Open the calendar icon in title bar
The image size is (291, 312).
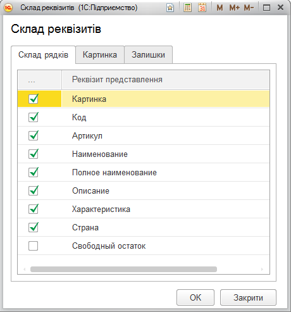tap(202, 8)
